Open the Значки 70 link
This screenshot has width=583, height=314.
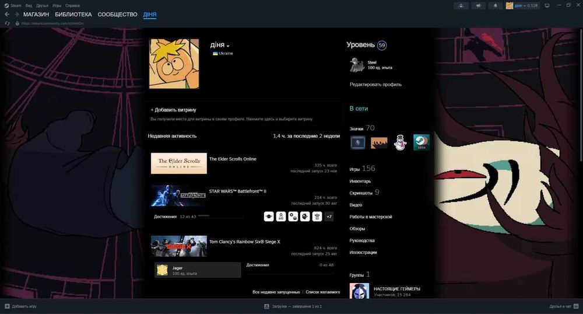click(362, 128)
